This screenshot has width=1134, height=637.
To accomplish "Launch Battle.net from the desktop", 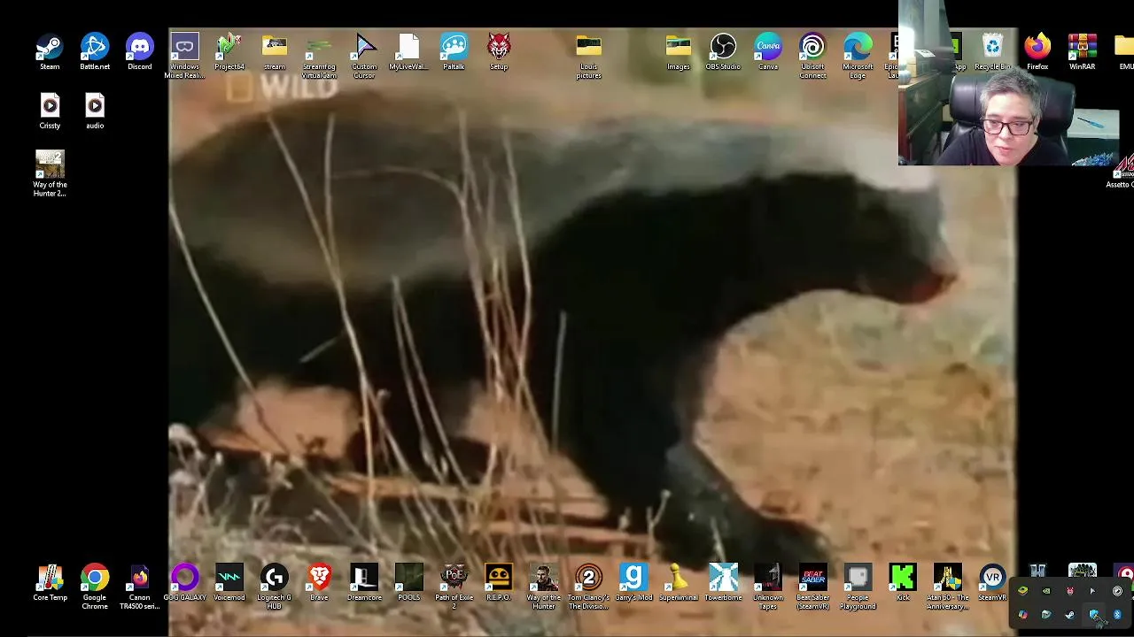I will pyautogui.click(x=95, y=51).
